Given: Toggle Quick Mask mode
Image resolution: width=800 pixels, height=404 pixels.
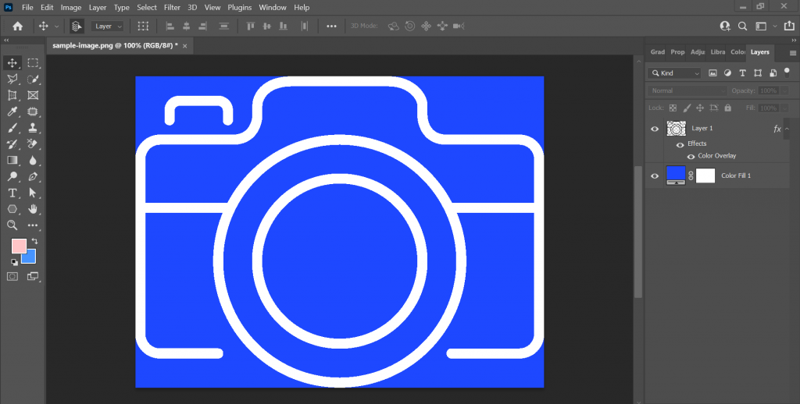Looking at the screenshot, I should point(12,277).
